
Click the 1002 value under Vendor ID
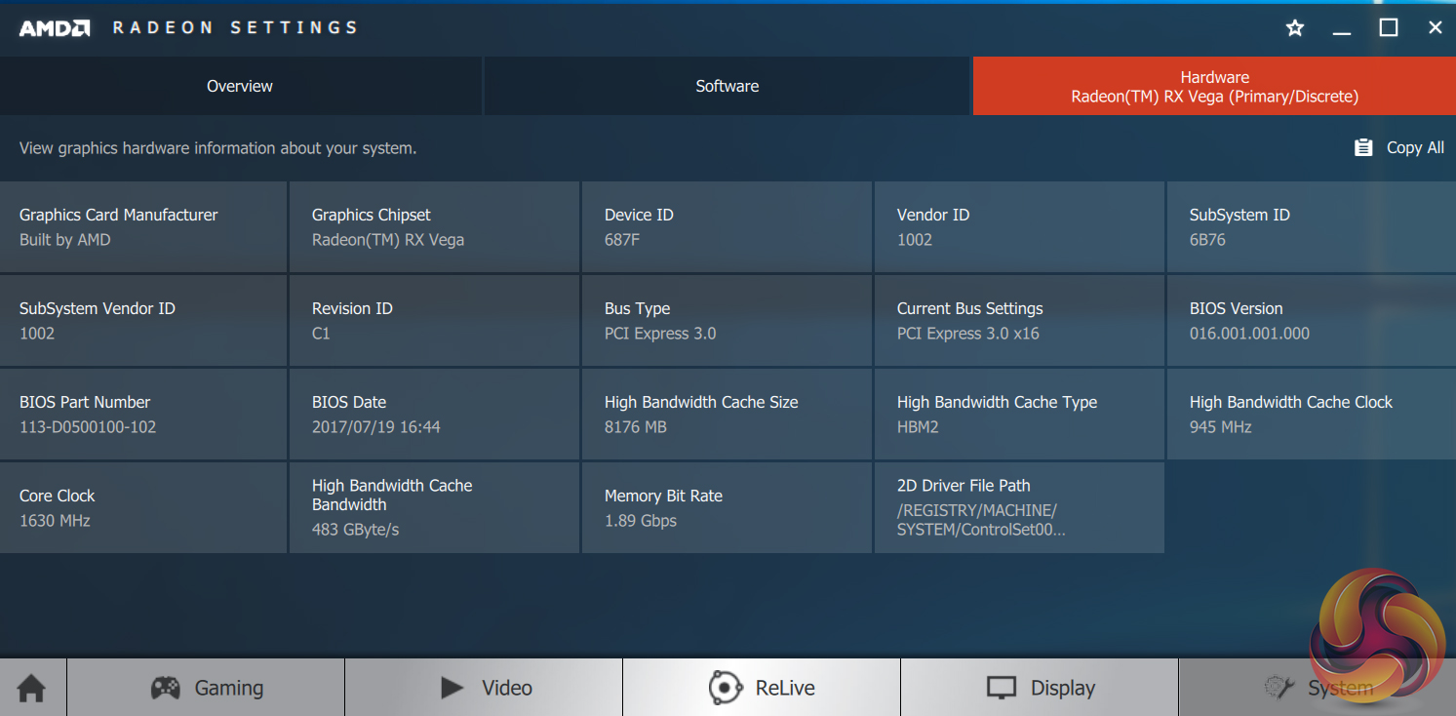915,240
